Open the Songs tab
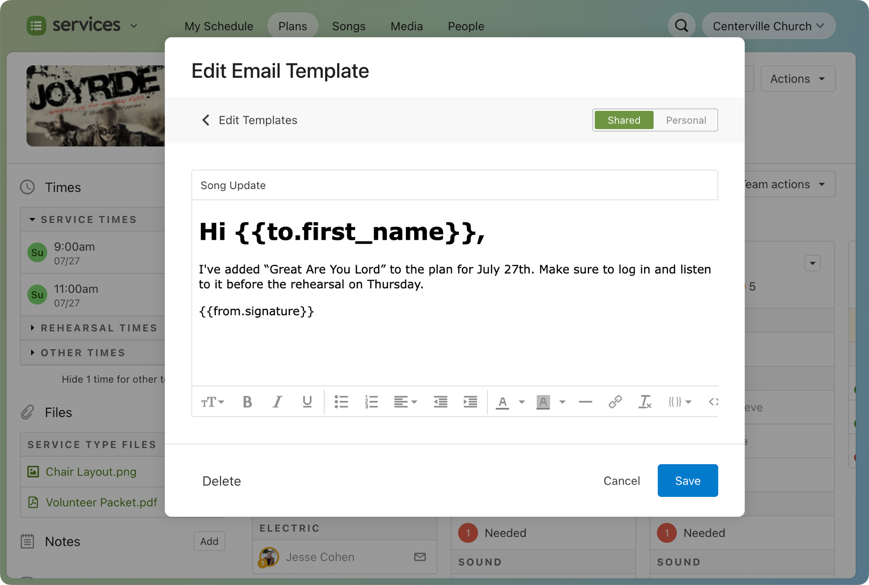The height and width of the screenshot is (585, 869). point(348,26)
